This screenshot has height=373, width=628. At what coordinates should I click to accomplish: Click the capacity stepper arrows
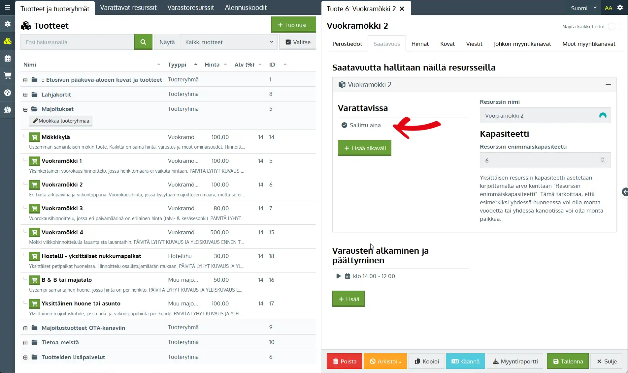[602, 160]
